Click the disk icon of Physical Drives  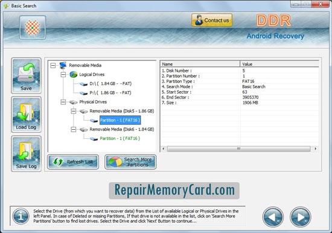point(74,102)
